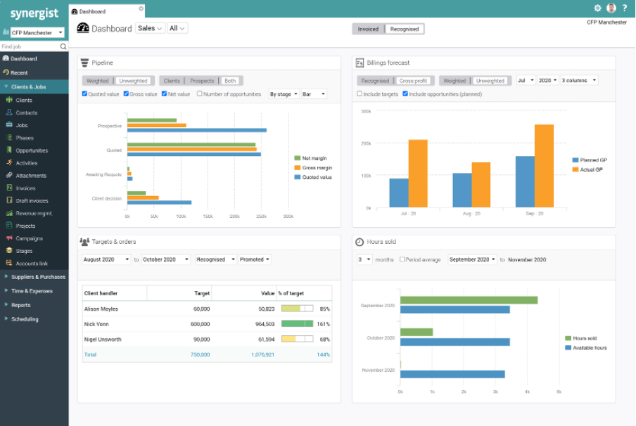The height and width of the screenshot is (426, 636).
Task: Open the settings gear icon
Action: tap(597, 8)
